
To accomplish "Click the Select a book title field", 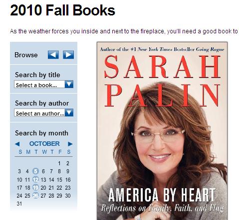I will (43, 84).
